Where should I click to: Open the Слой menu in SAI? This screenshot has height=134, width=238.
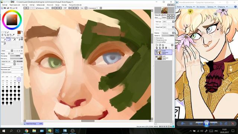click(32, 5)
